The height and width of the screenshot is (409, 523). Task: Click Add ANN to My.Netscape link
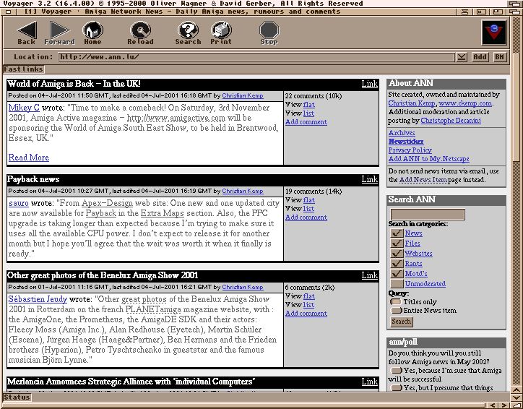[428, 158]
